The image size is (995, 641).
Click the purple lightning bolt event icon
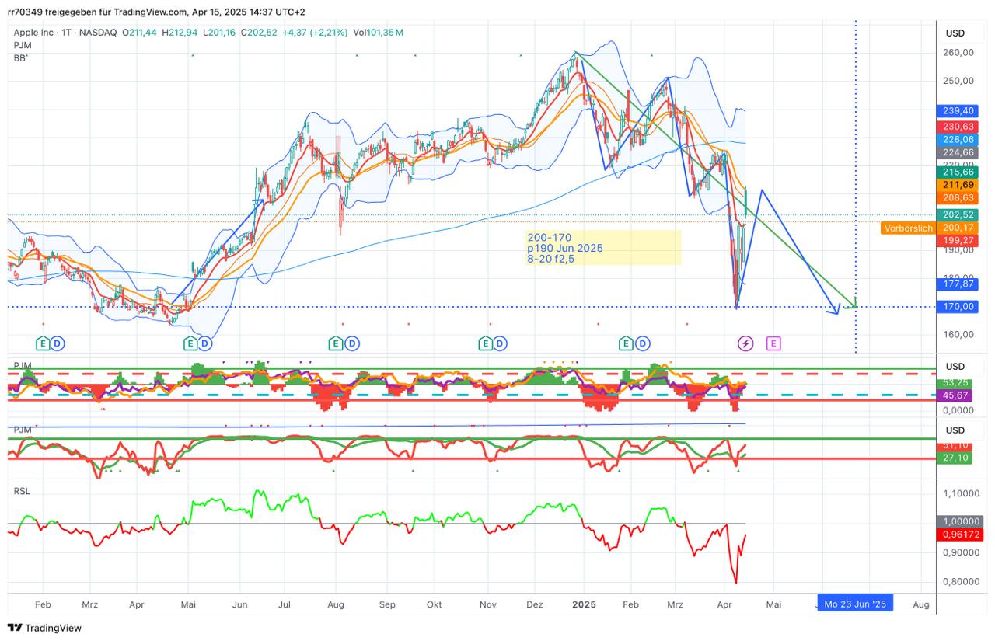(745, 343)
